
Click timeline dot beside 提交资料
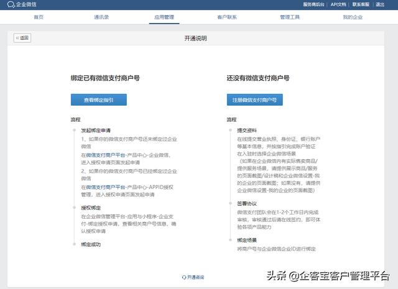[231, 130]
